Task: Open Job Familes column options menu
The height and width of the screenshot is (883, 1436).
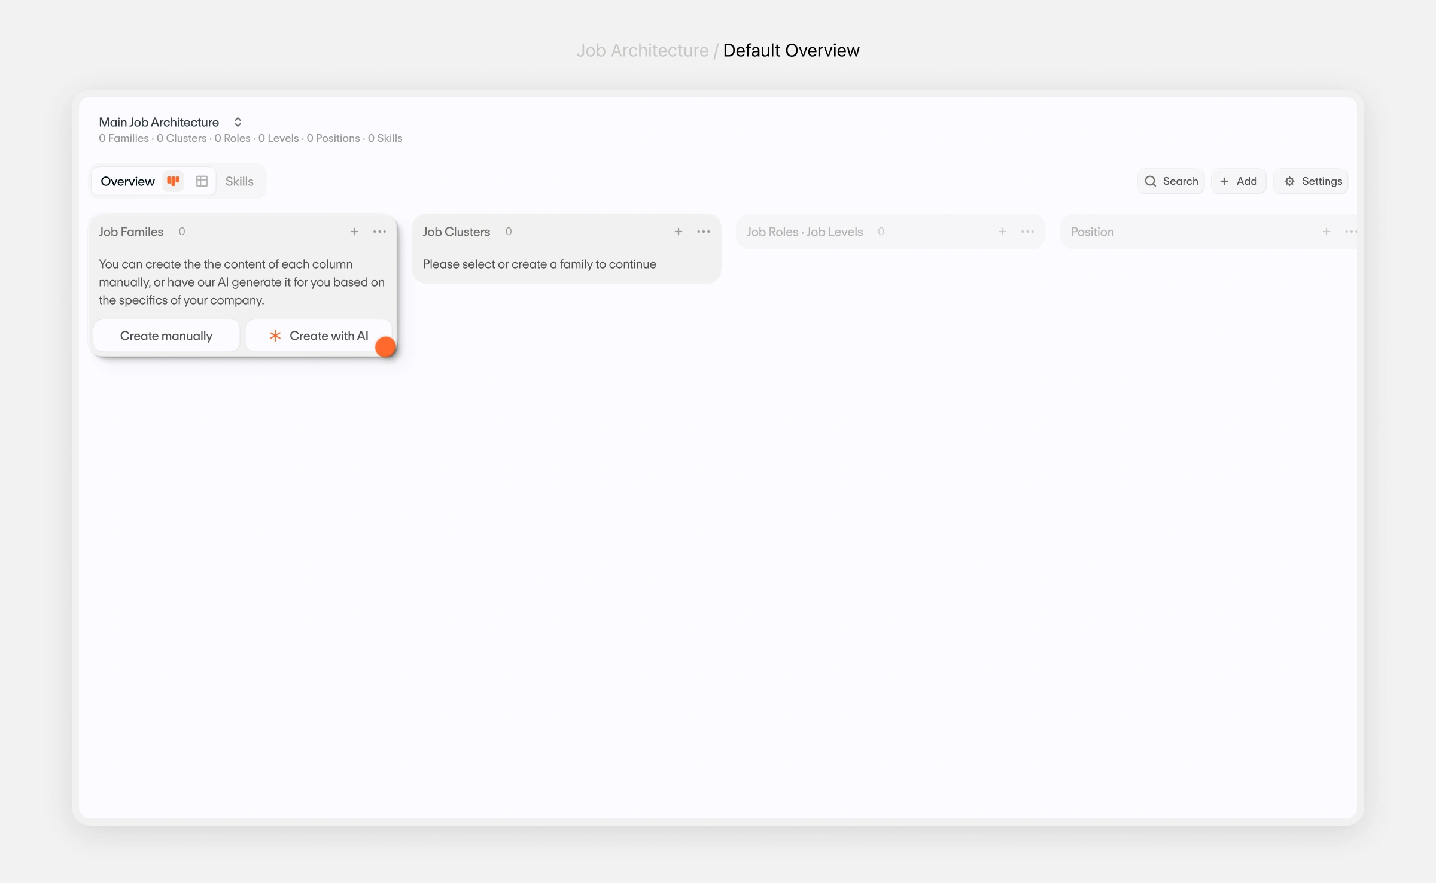Action: click(379, 232)
